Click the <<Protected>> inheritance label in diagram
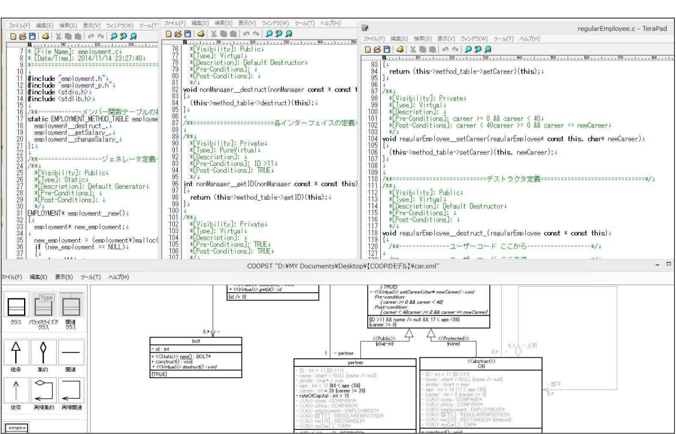This screenshot has height=434, width=676. [x=453, y=339]
